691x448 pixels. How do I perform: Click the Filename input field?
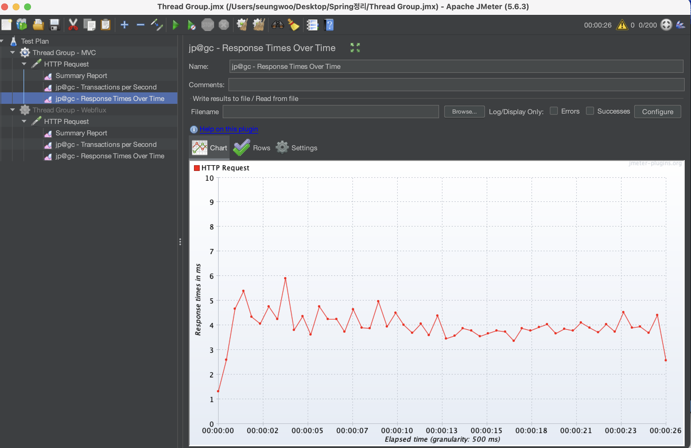pos(330,112)
